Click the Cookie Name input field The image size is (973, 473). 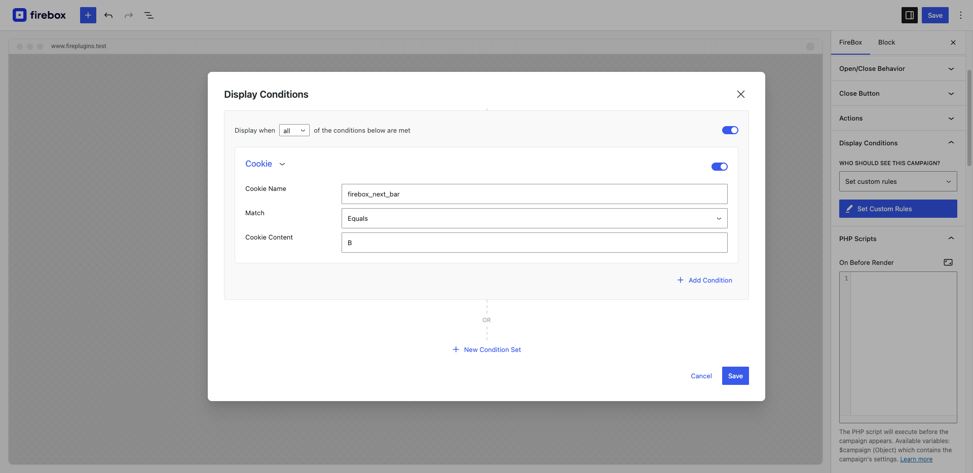[534, 194]
